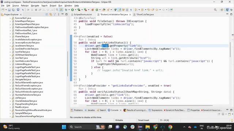The width and height of the screenshot is (234, 131).
Task: Click the Save All toolbar icon
Action: (13, 10)
